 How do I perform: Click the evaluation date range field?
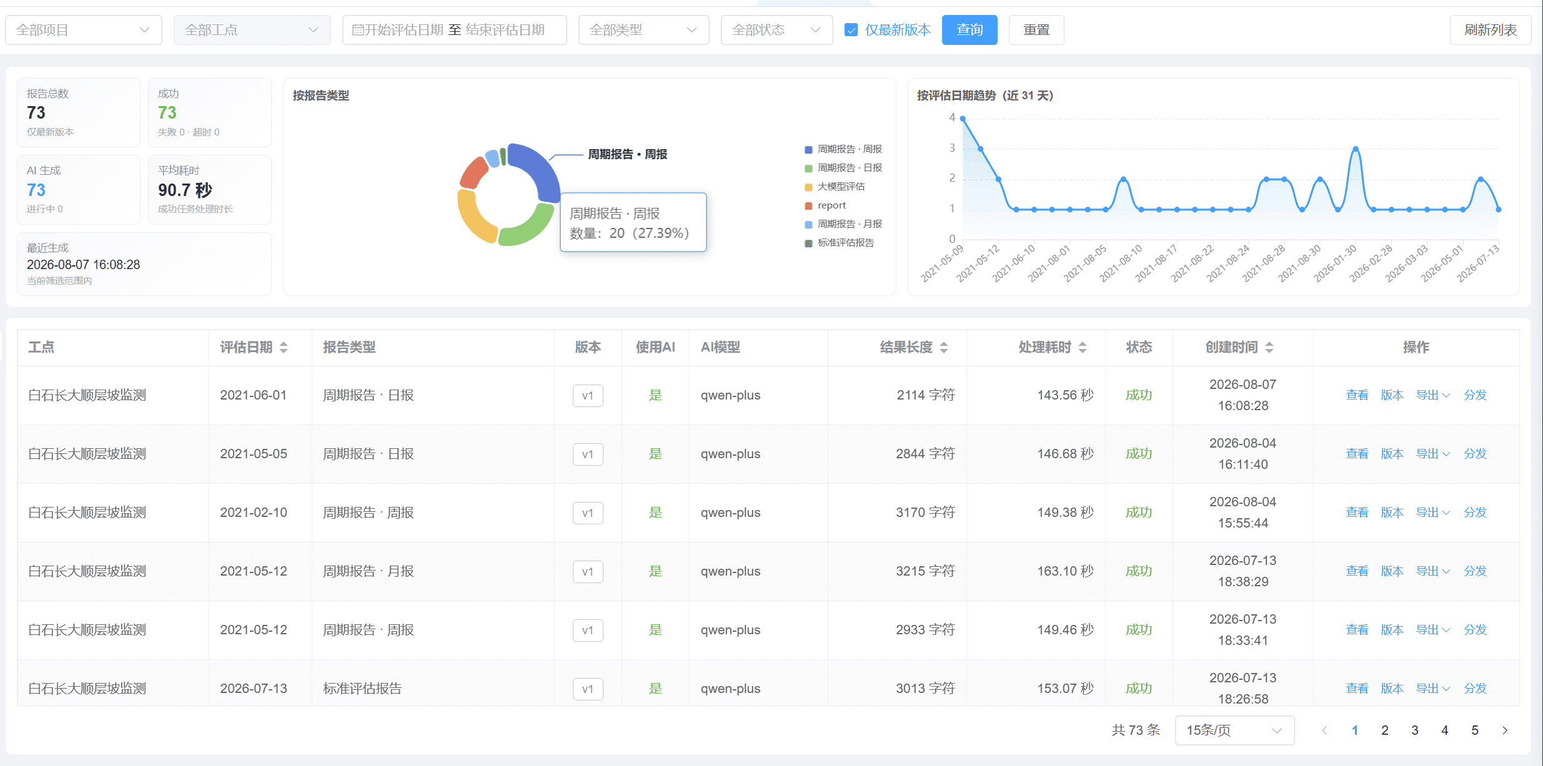[454, 30]
